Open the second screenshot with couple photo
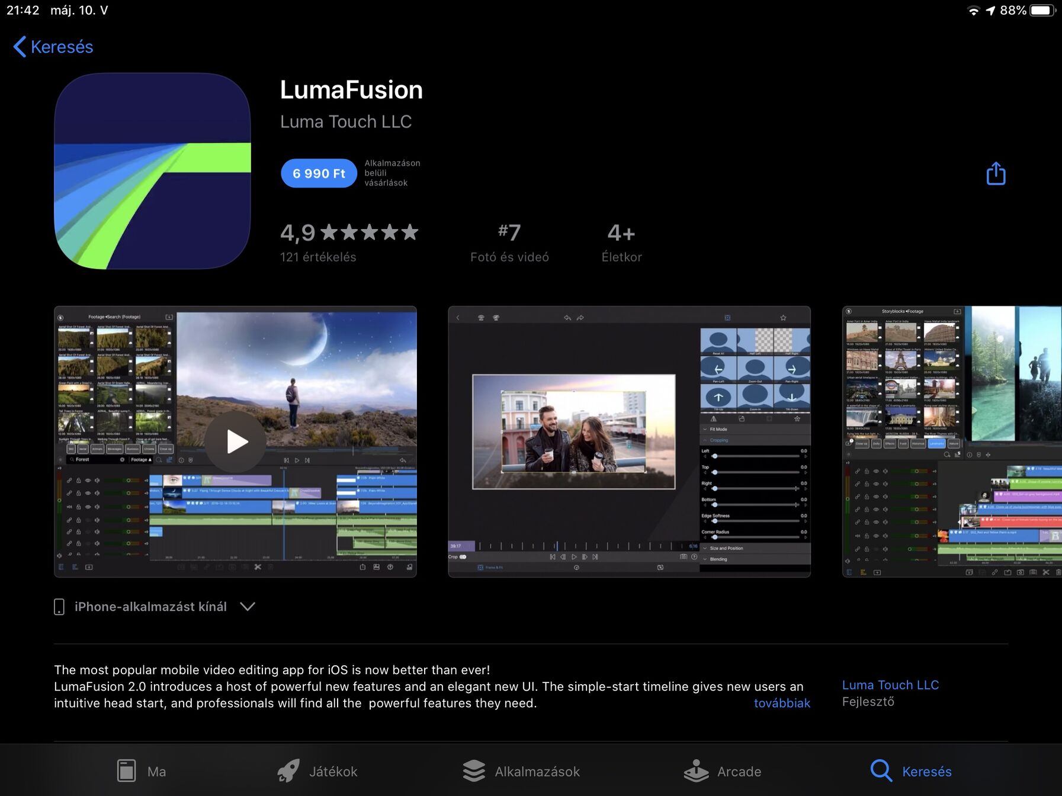 (x=629, y=441)
